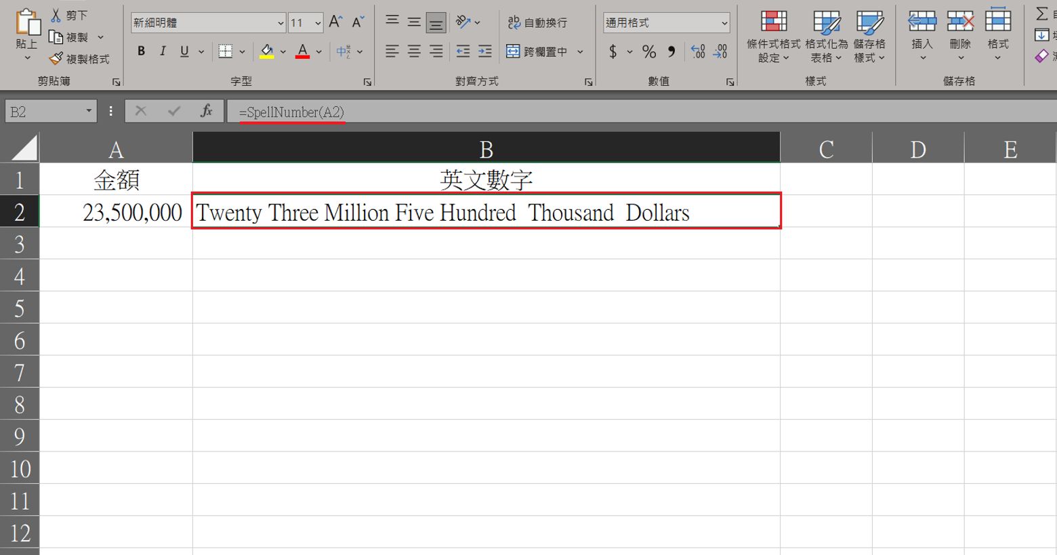
Task: Click the Conditional Formatting icon
Action: point(773,23)
